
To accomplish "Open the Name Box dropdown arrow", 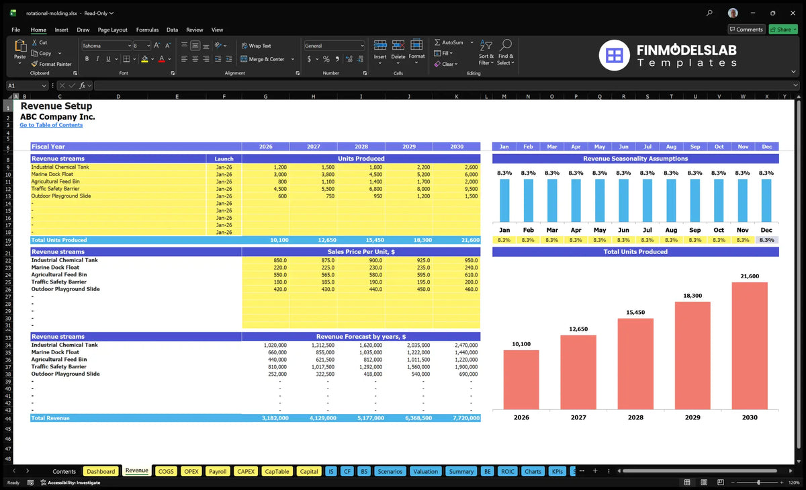I will pos(44,85).
